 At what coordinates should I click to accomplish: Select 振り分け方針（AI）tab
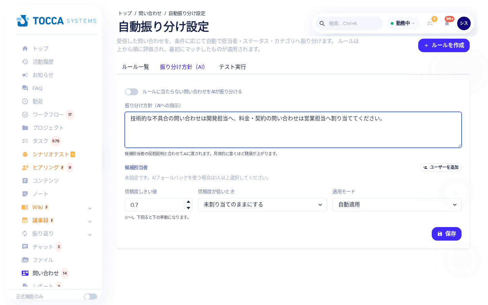point(184,67)
